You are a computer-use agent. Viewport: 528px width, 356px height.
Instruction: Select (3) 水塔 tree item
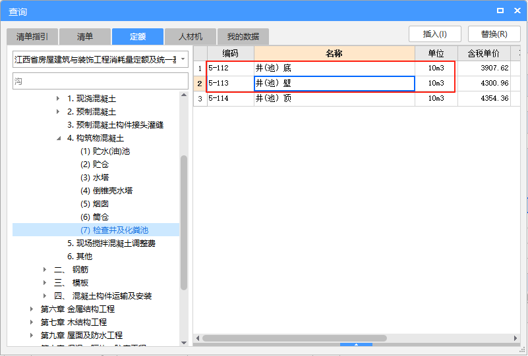[x=95, y=178]
